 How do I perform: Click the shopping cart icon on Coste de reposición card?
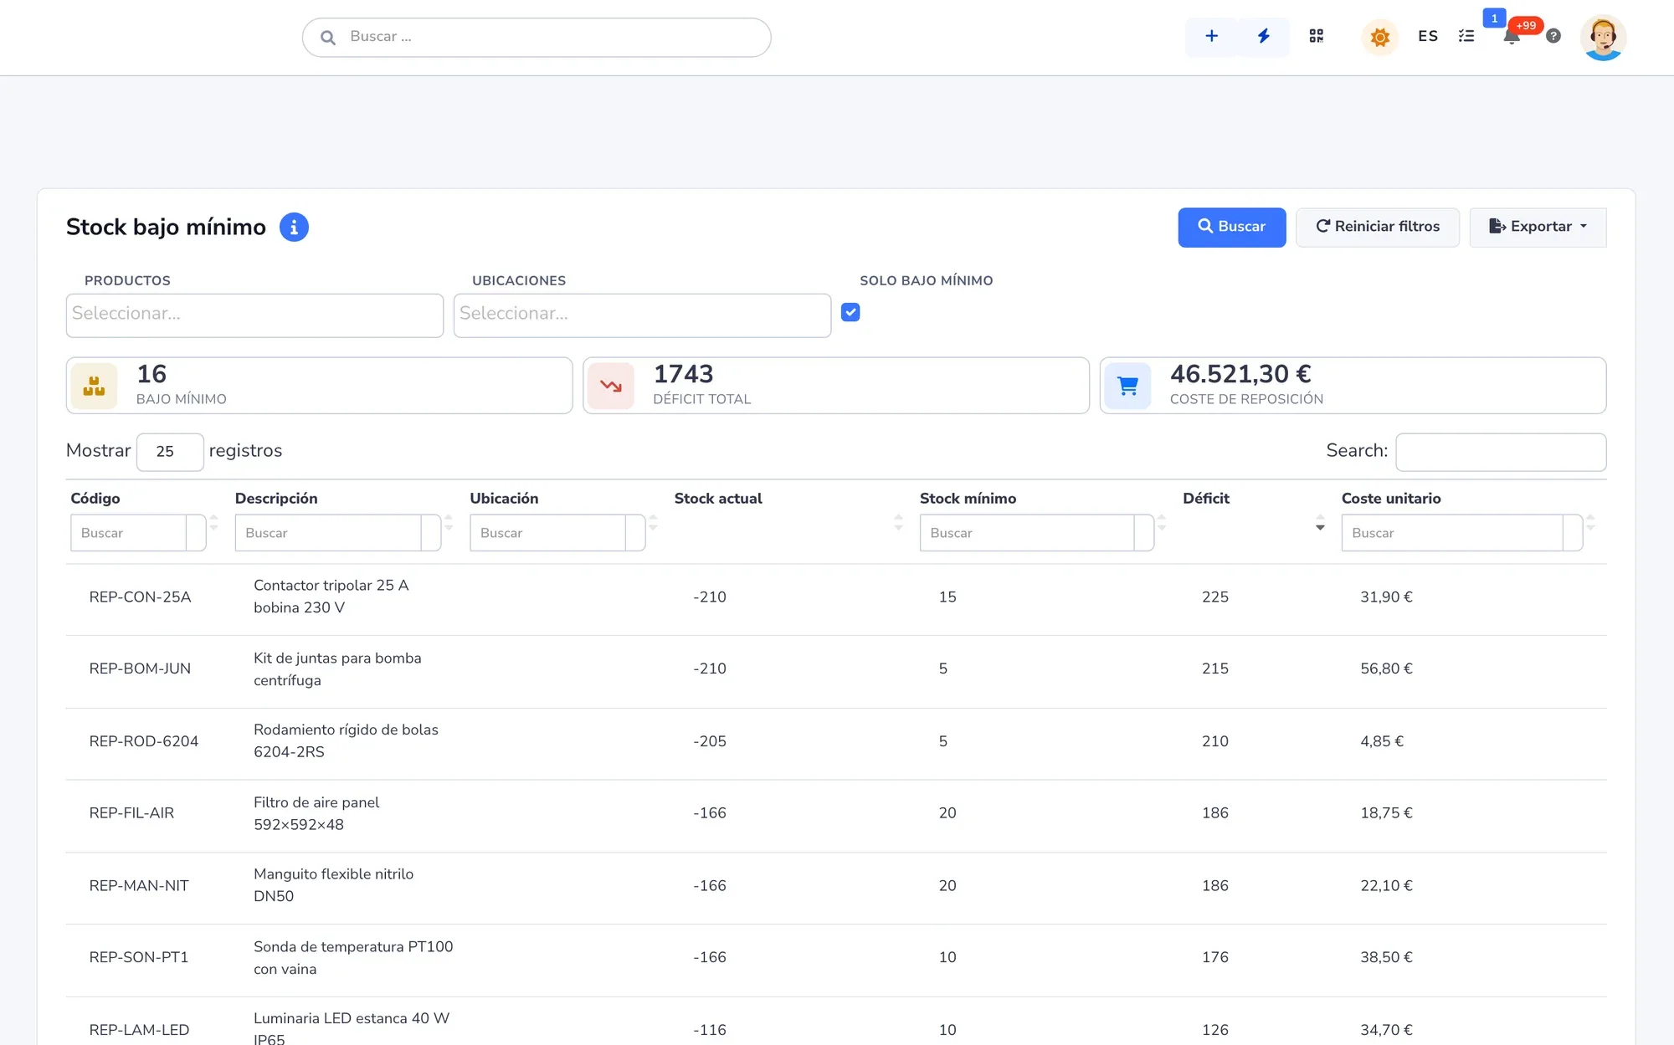(x=1127, y=386)
